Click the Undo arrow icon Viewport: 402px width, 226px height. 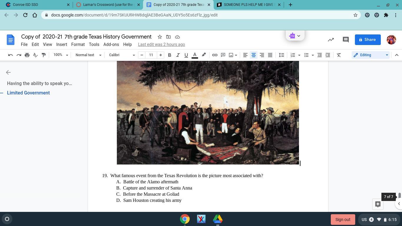[11, 55]
